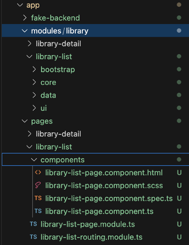Image resolution: width=189 pixels, height=245 pixels.
Task: Select the 'library' path segment
Action: [77, 31]
